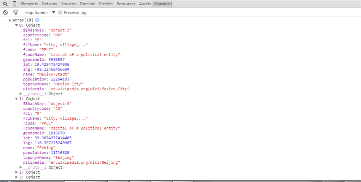Expand __proto__ under Mexico City object
Image resolution: width=361 pixels, height=182 pixels.
(x=21, y=94)
